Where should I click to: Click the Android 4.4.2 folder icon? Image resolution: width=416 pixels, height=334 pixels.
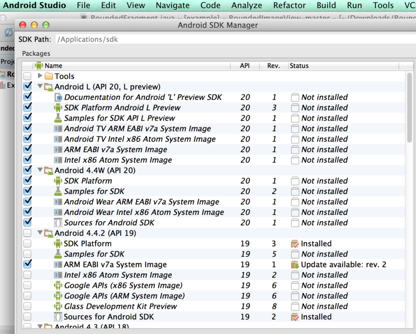[48, 233]
